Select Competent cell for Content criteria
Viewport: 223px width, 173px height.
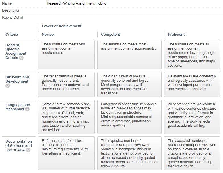pos(129,55)
